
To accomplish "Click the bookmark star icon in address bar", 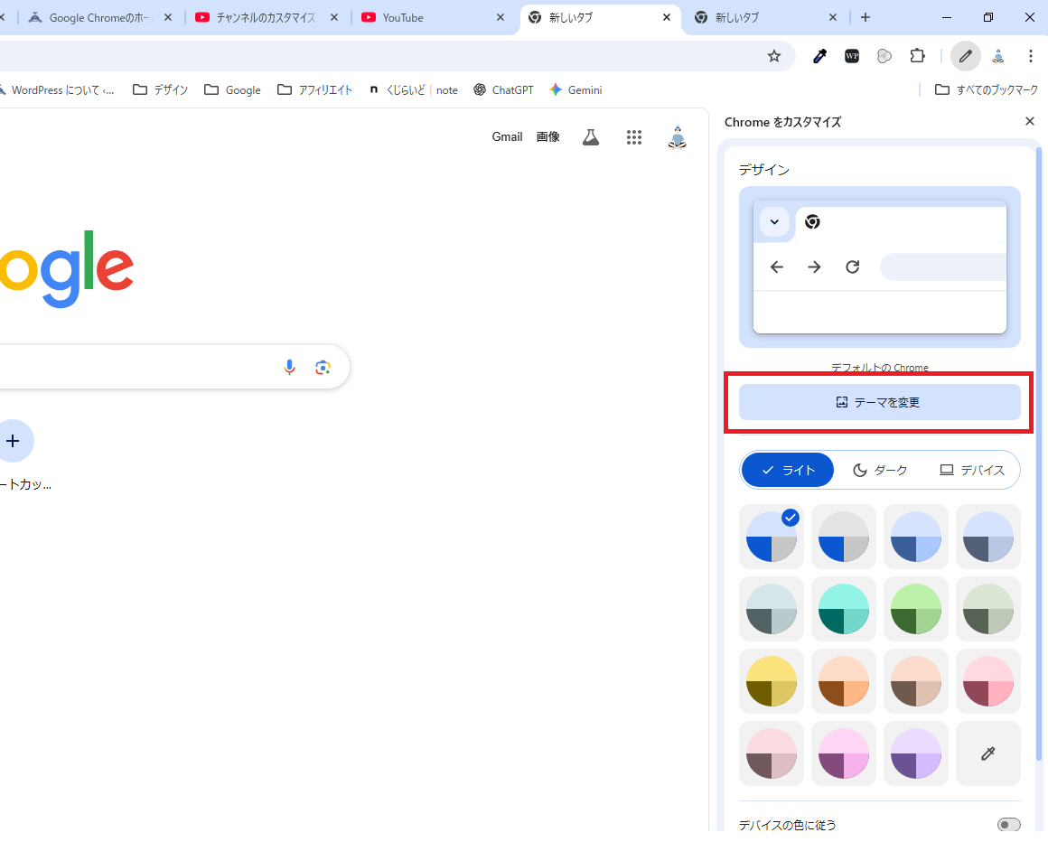I will 773,56.
